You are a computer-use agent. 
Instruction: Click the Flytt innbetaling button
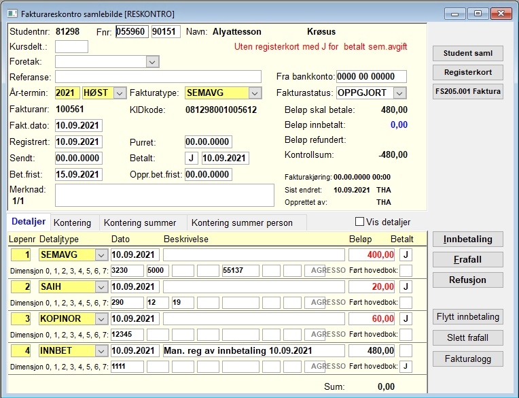point(467,317)
